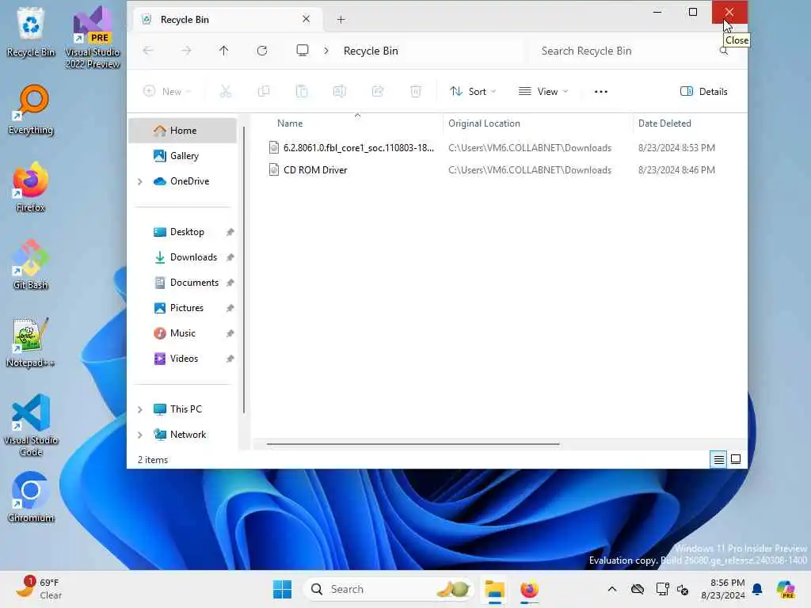The height and width of the screenshot is (608, 811).
Task: Open Videos in quick access
Action: click(183, 359)
